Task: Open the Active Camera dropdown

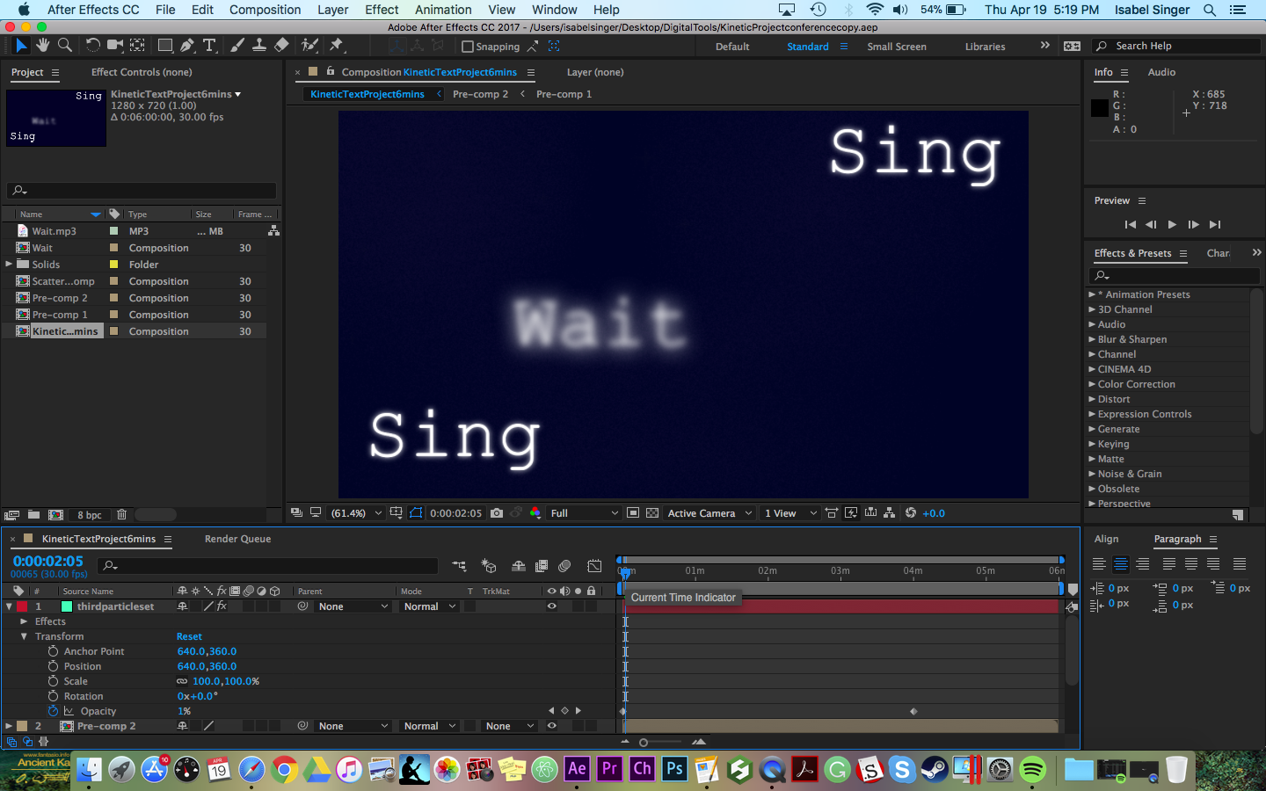Action: [709, 513]
